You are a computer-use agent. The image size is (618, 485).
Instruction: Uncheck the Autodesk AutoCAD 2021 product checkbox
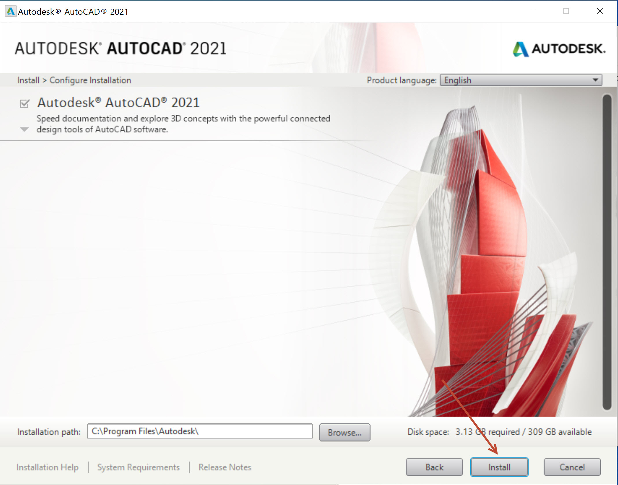tap(25, 103)
